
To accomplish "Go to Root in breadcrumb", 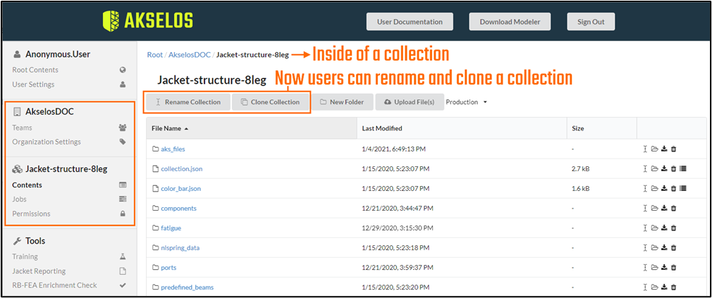I will point(155,54).
